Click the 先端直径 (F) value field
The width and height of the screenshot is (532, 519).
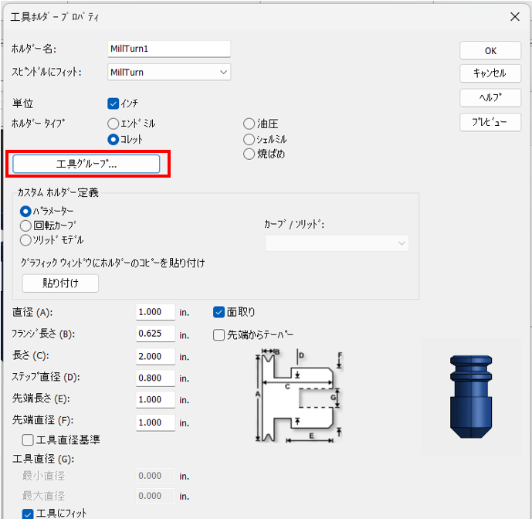tap(155, 422)
